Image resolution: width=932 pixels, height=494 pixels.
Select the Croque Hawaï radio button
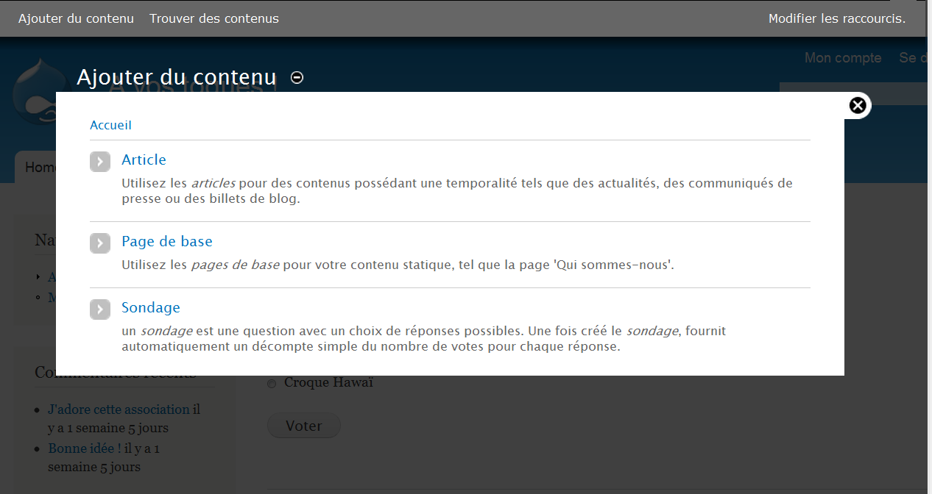tap(272, 384)
